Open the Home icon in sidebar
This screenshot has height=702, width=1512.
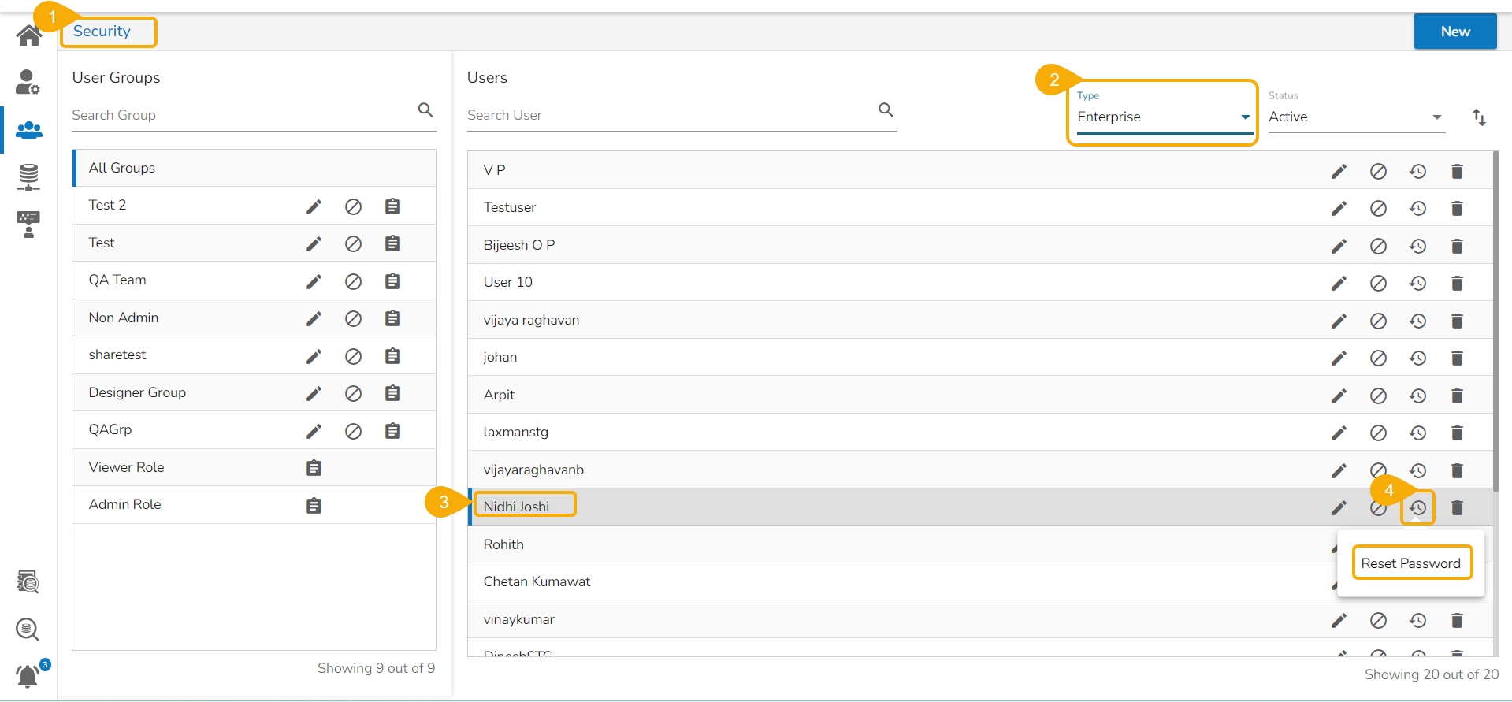(29, 35)
